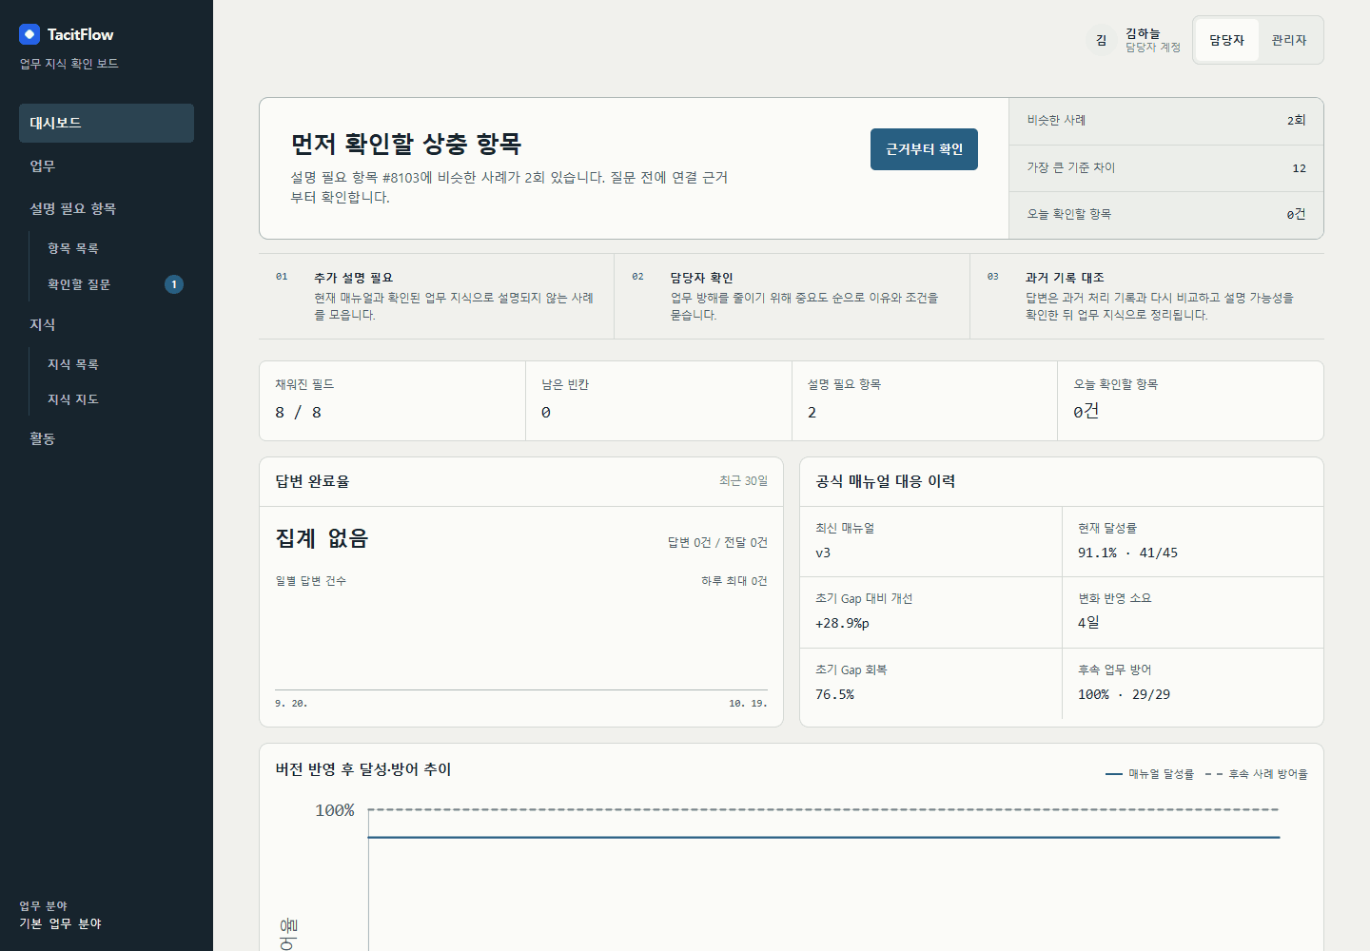
Task: Click the 김하늘 user name
Action: click(x=1143, y=33)
